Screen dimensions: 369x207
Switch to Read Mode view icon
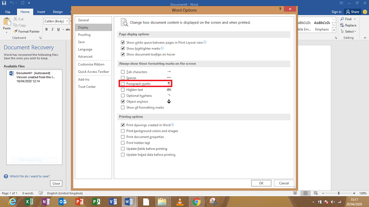click(x=295, y=193)
